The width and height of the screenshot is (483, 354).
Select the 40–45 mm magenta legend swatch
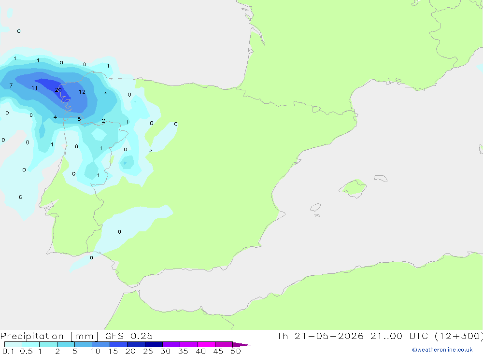[x=206, y=344]
